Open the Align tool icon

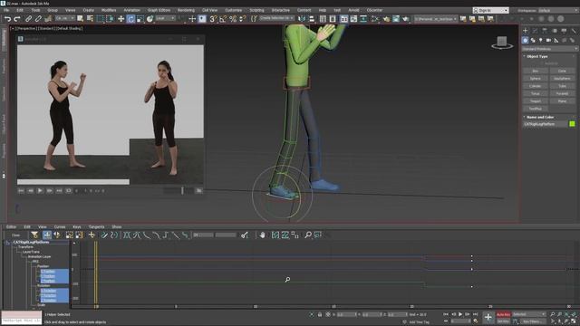coord(312,18)
